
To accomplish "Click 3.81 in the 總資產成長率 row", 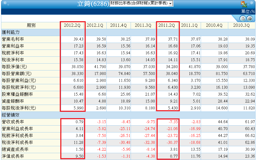I will pyautogui.click(x=174, y=149).
